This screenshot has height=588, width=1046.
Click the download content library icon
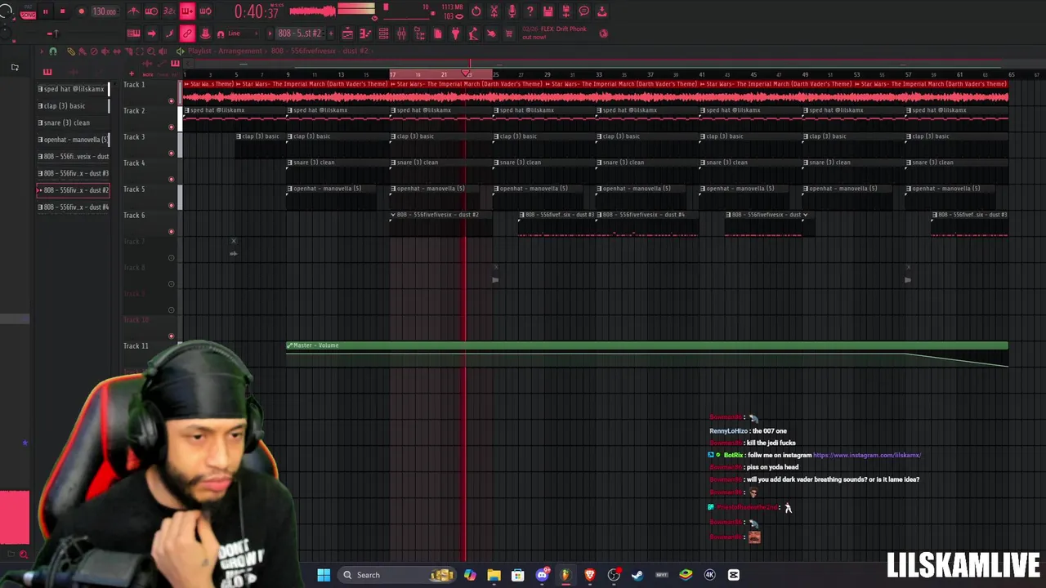[601, 11]
